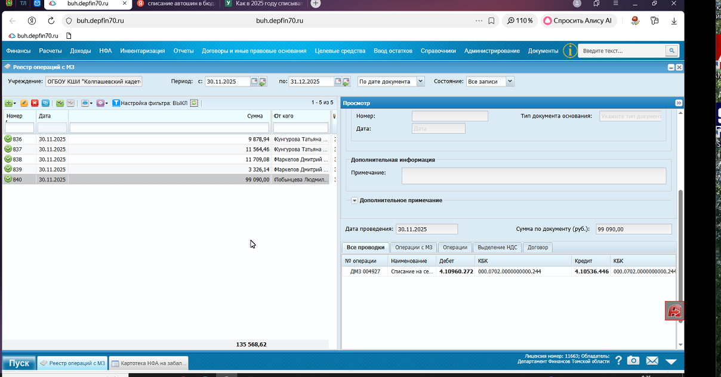Reload the page in browser
The image size is (721, 377).
(x=51, y=20)
